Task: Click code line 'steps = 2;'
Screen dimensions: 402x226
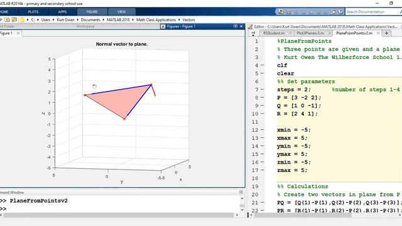Action: [294, 90]
